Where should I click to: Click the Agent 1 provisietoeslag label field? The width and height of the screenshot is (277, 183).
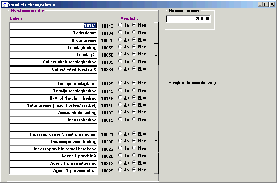[53, 163]
